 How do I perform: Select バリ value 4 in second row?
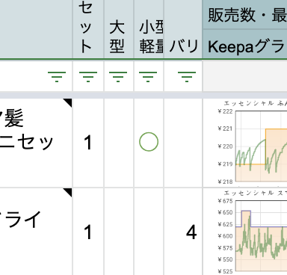click(183, 232)
